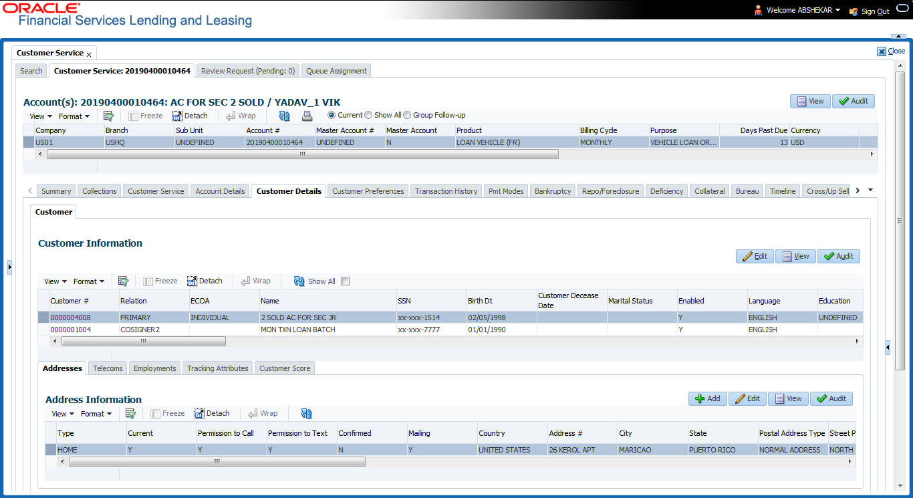Screen dimensions: 913x498
Task: Sort by the Birth Dt column header
Action: (501, 301)
